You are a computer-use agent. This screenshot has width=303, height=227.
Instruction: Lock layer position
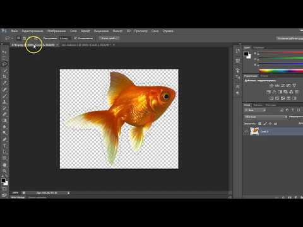click(270, 124)
